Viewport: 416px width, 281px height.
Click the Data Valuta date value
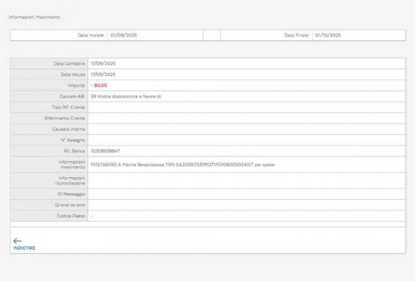point(103,74)
